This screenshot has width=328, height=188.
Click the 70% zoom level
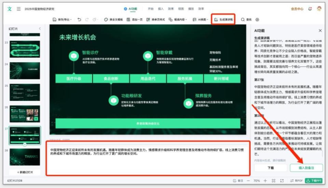coord(257,181)
